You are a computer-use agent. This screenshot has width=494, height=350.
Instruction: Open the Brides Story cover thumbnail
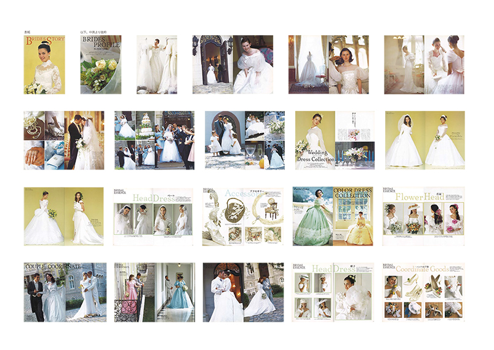[44, 65]
